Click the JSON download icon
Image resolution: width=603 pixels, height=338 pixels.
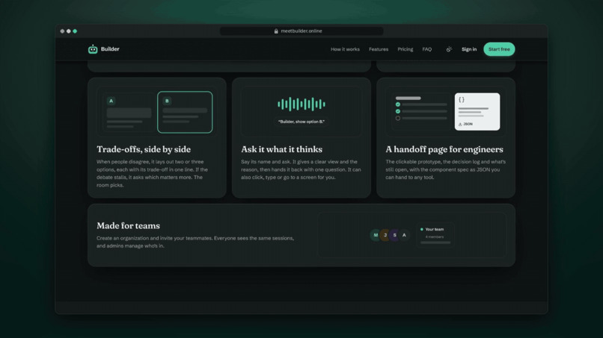[x=460, y=125]
